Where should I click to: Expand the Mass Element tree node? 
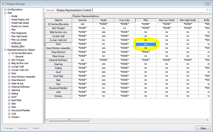tap(9, 80)
